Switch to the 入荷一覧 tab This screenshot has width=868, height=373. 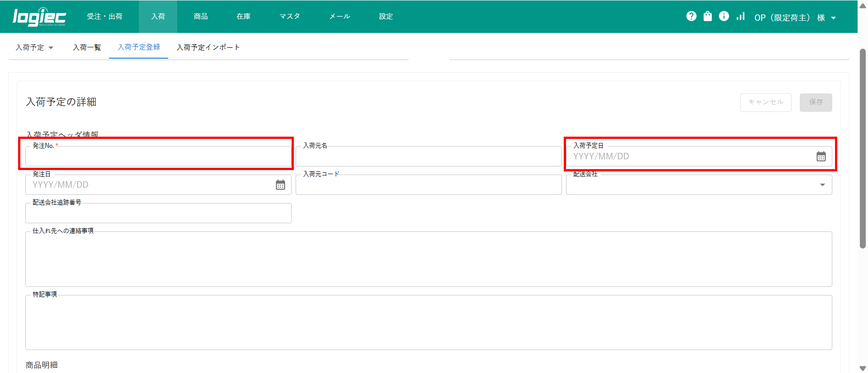(87, 47)
